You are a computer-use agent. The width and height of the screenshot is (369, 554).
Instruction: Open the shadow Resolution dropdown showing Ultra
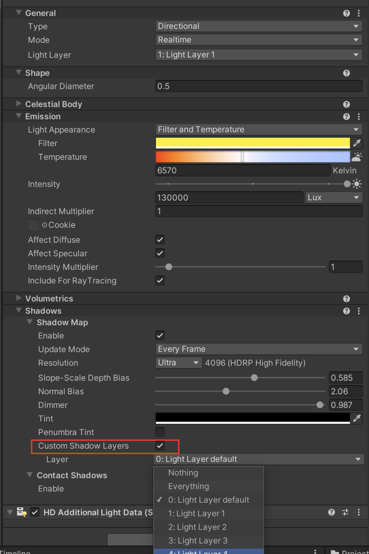click(178, 363)
